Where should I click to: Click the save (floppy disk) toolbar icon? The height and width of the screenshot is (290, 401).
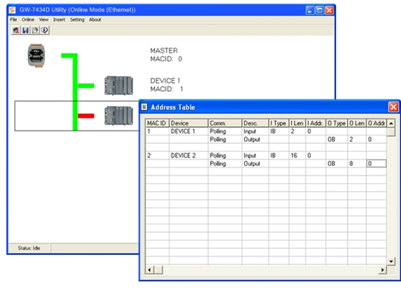pos(26,30)
